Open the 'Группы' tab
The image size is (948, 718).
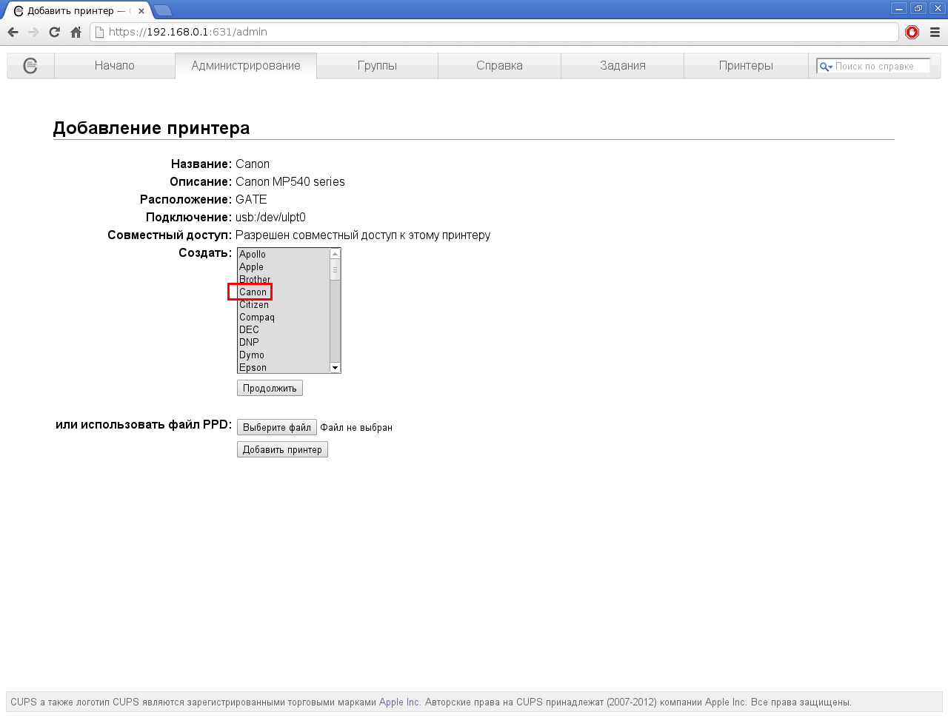click(377, 66)
